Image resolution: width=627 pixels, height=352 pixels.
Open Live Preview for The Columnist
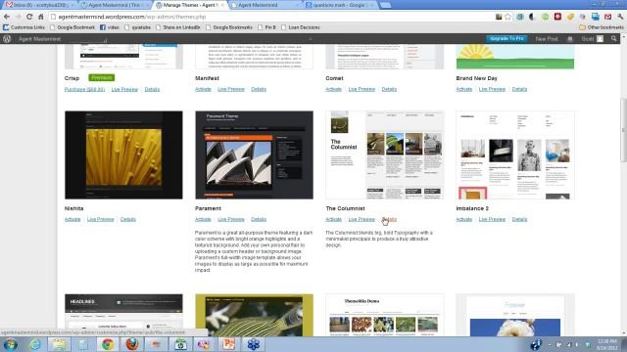pos(362,219)
